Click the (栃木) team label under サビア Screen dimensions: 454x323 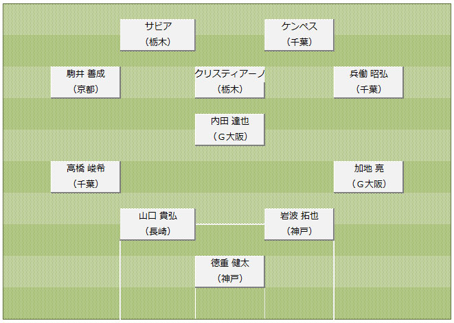[158, 42]
